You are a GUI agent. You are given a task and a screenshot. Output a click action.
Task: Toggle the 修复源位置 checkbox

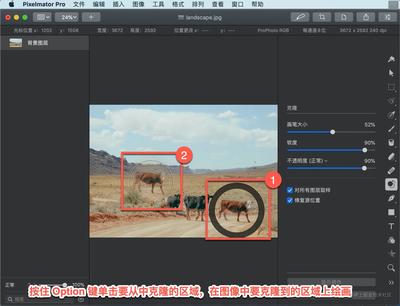(290, 200)
